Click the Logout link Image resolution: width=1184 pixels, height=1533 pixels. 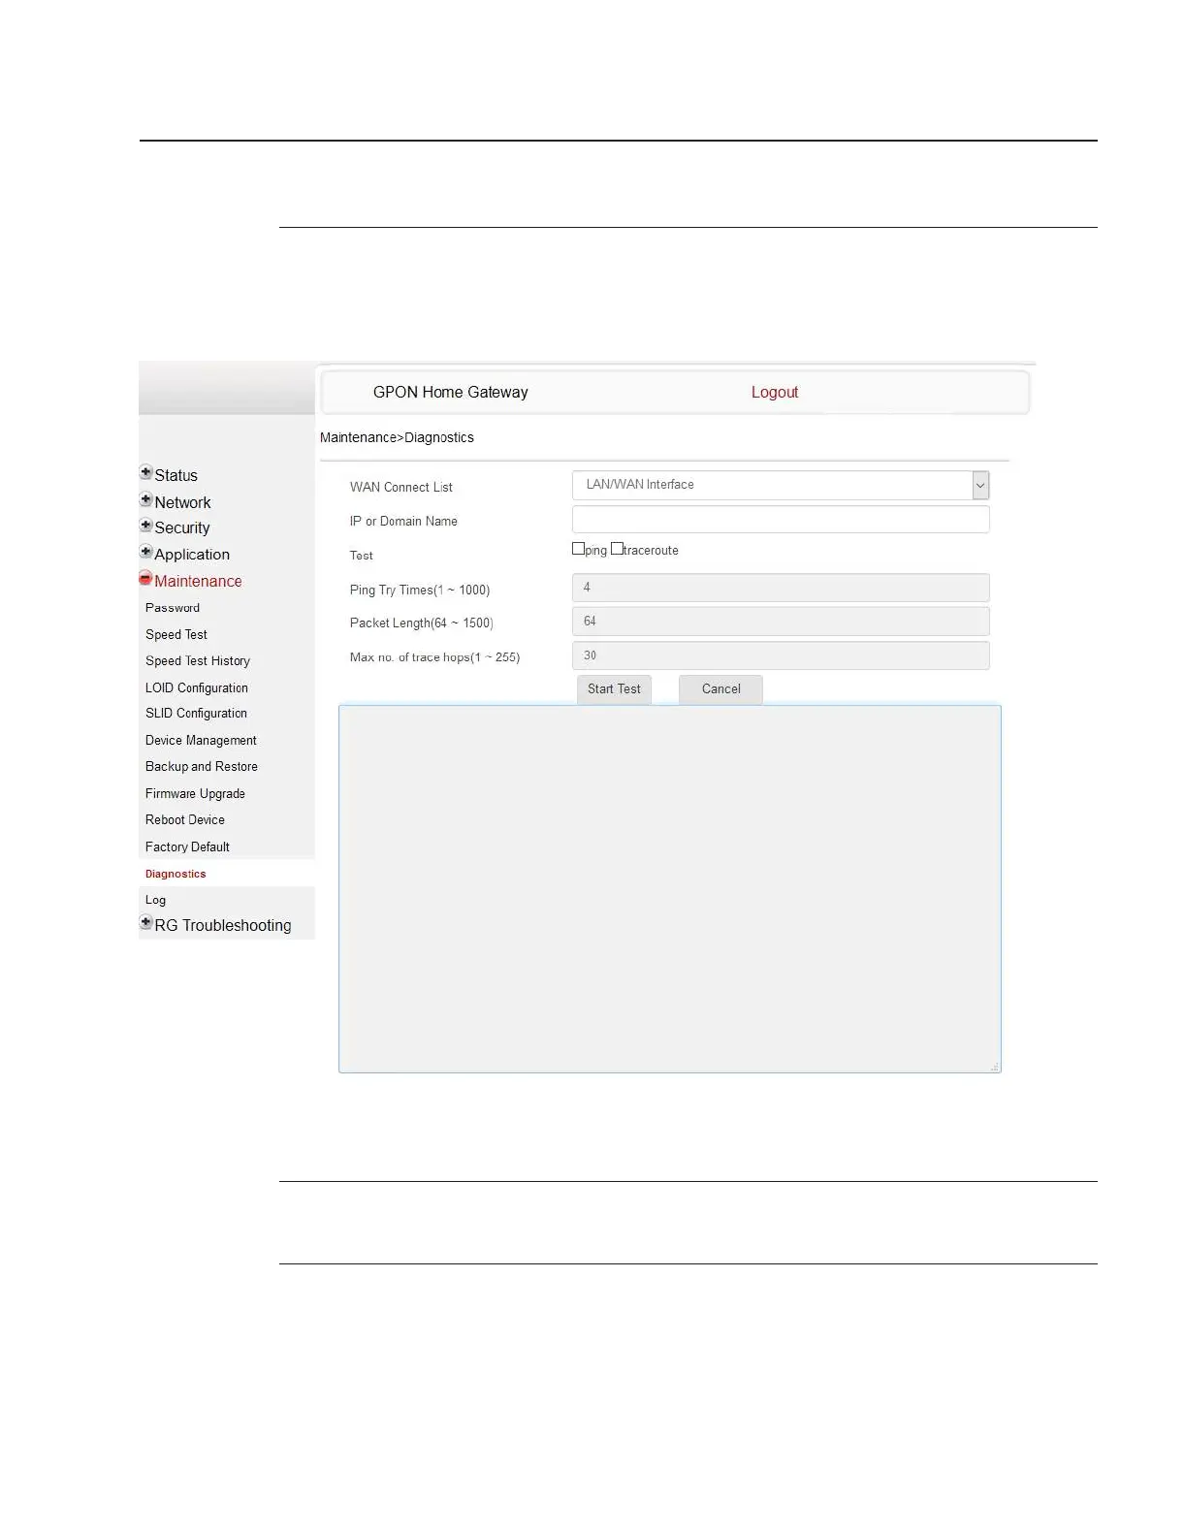point(775,393)
